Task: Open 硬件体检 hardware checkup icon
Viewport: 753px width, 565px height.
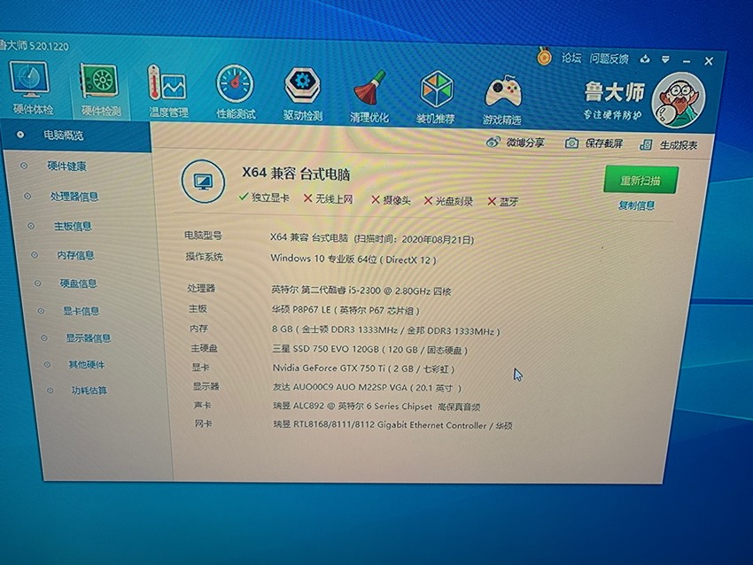Action: (x=30, y=87)
